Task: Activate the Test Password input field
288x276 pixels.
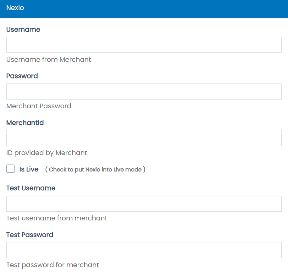Action: click(x=144, y=250)
